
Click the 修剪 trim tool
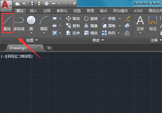(x=109, y=19)
